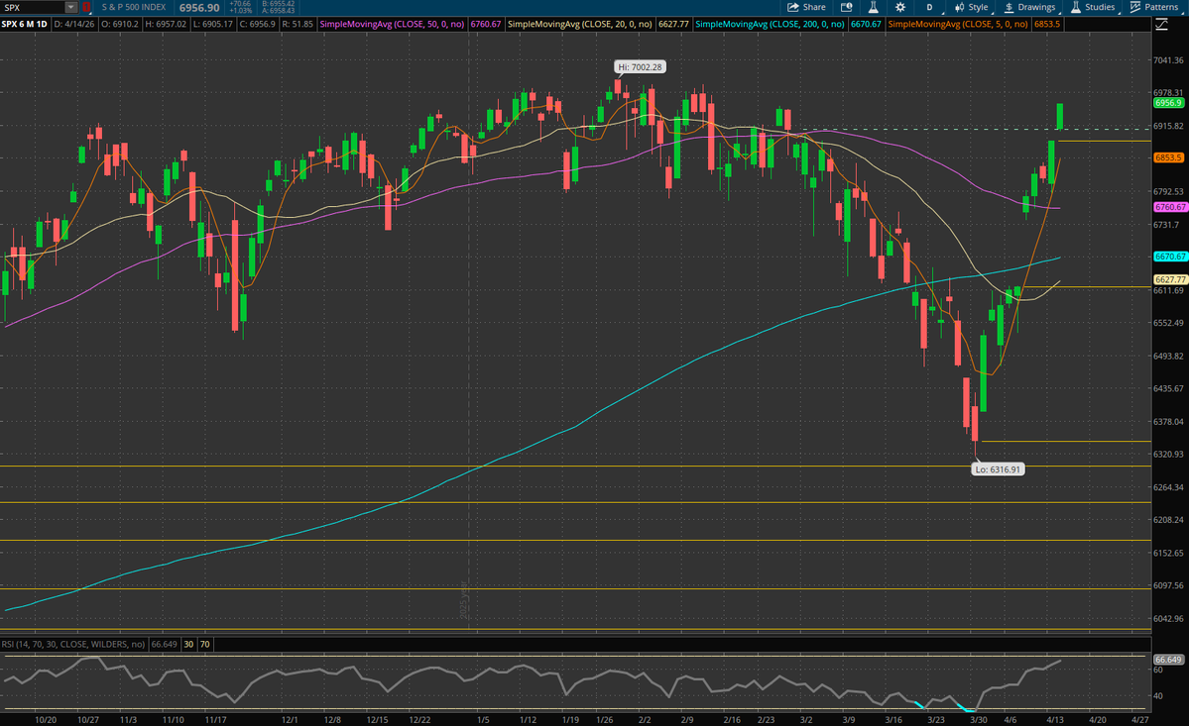Click the drawing tool icon below Patterns
Screen dimensions: 1189x726
(x=1161, y=25)
